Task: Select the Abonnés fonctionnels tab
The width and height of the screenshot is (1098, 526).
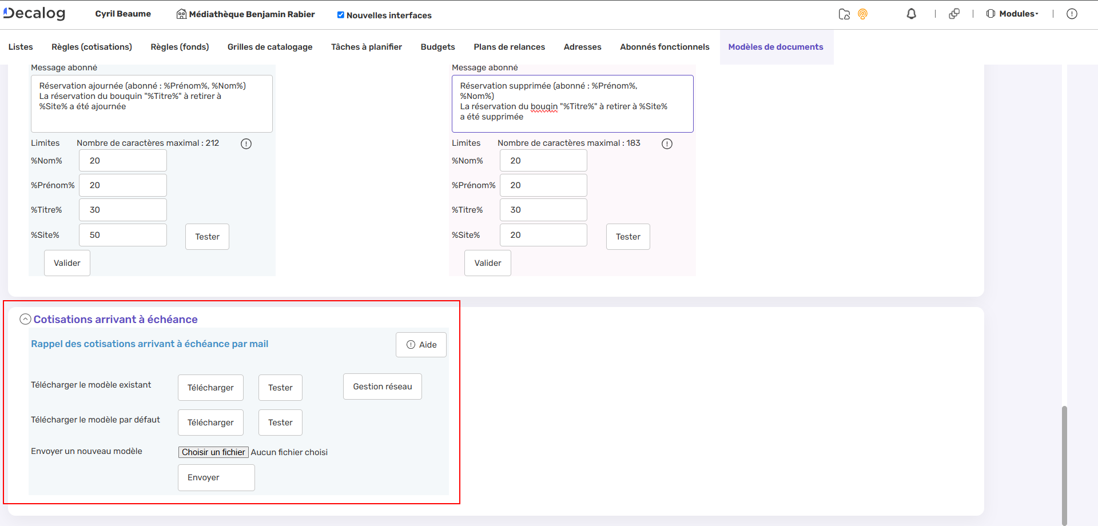Action: (x=665, y=47)
